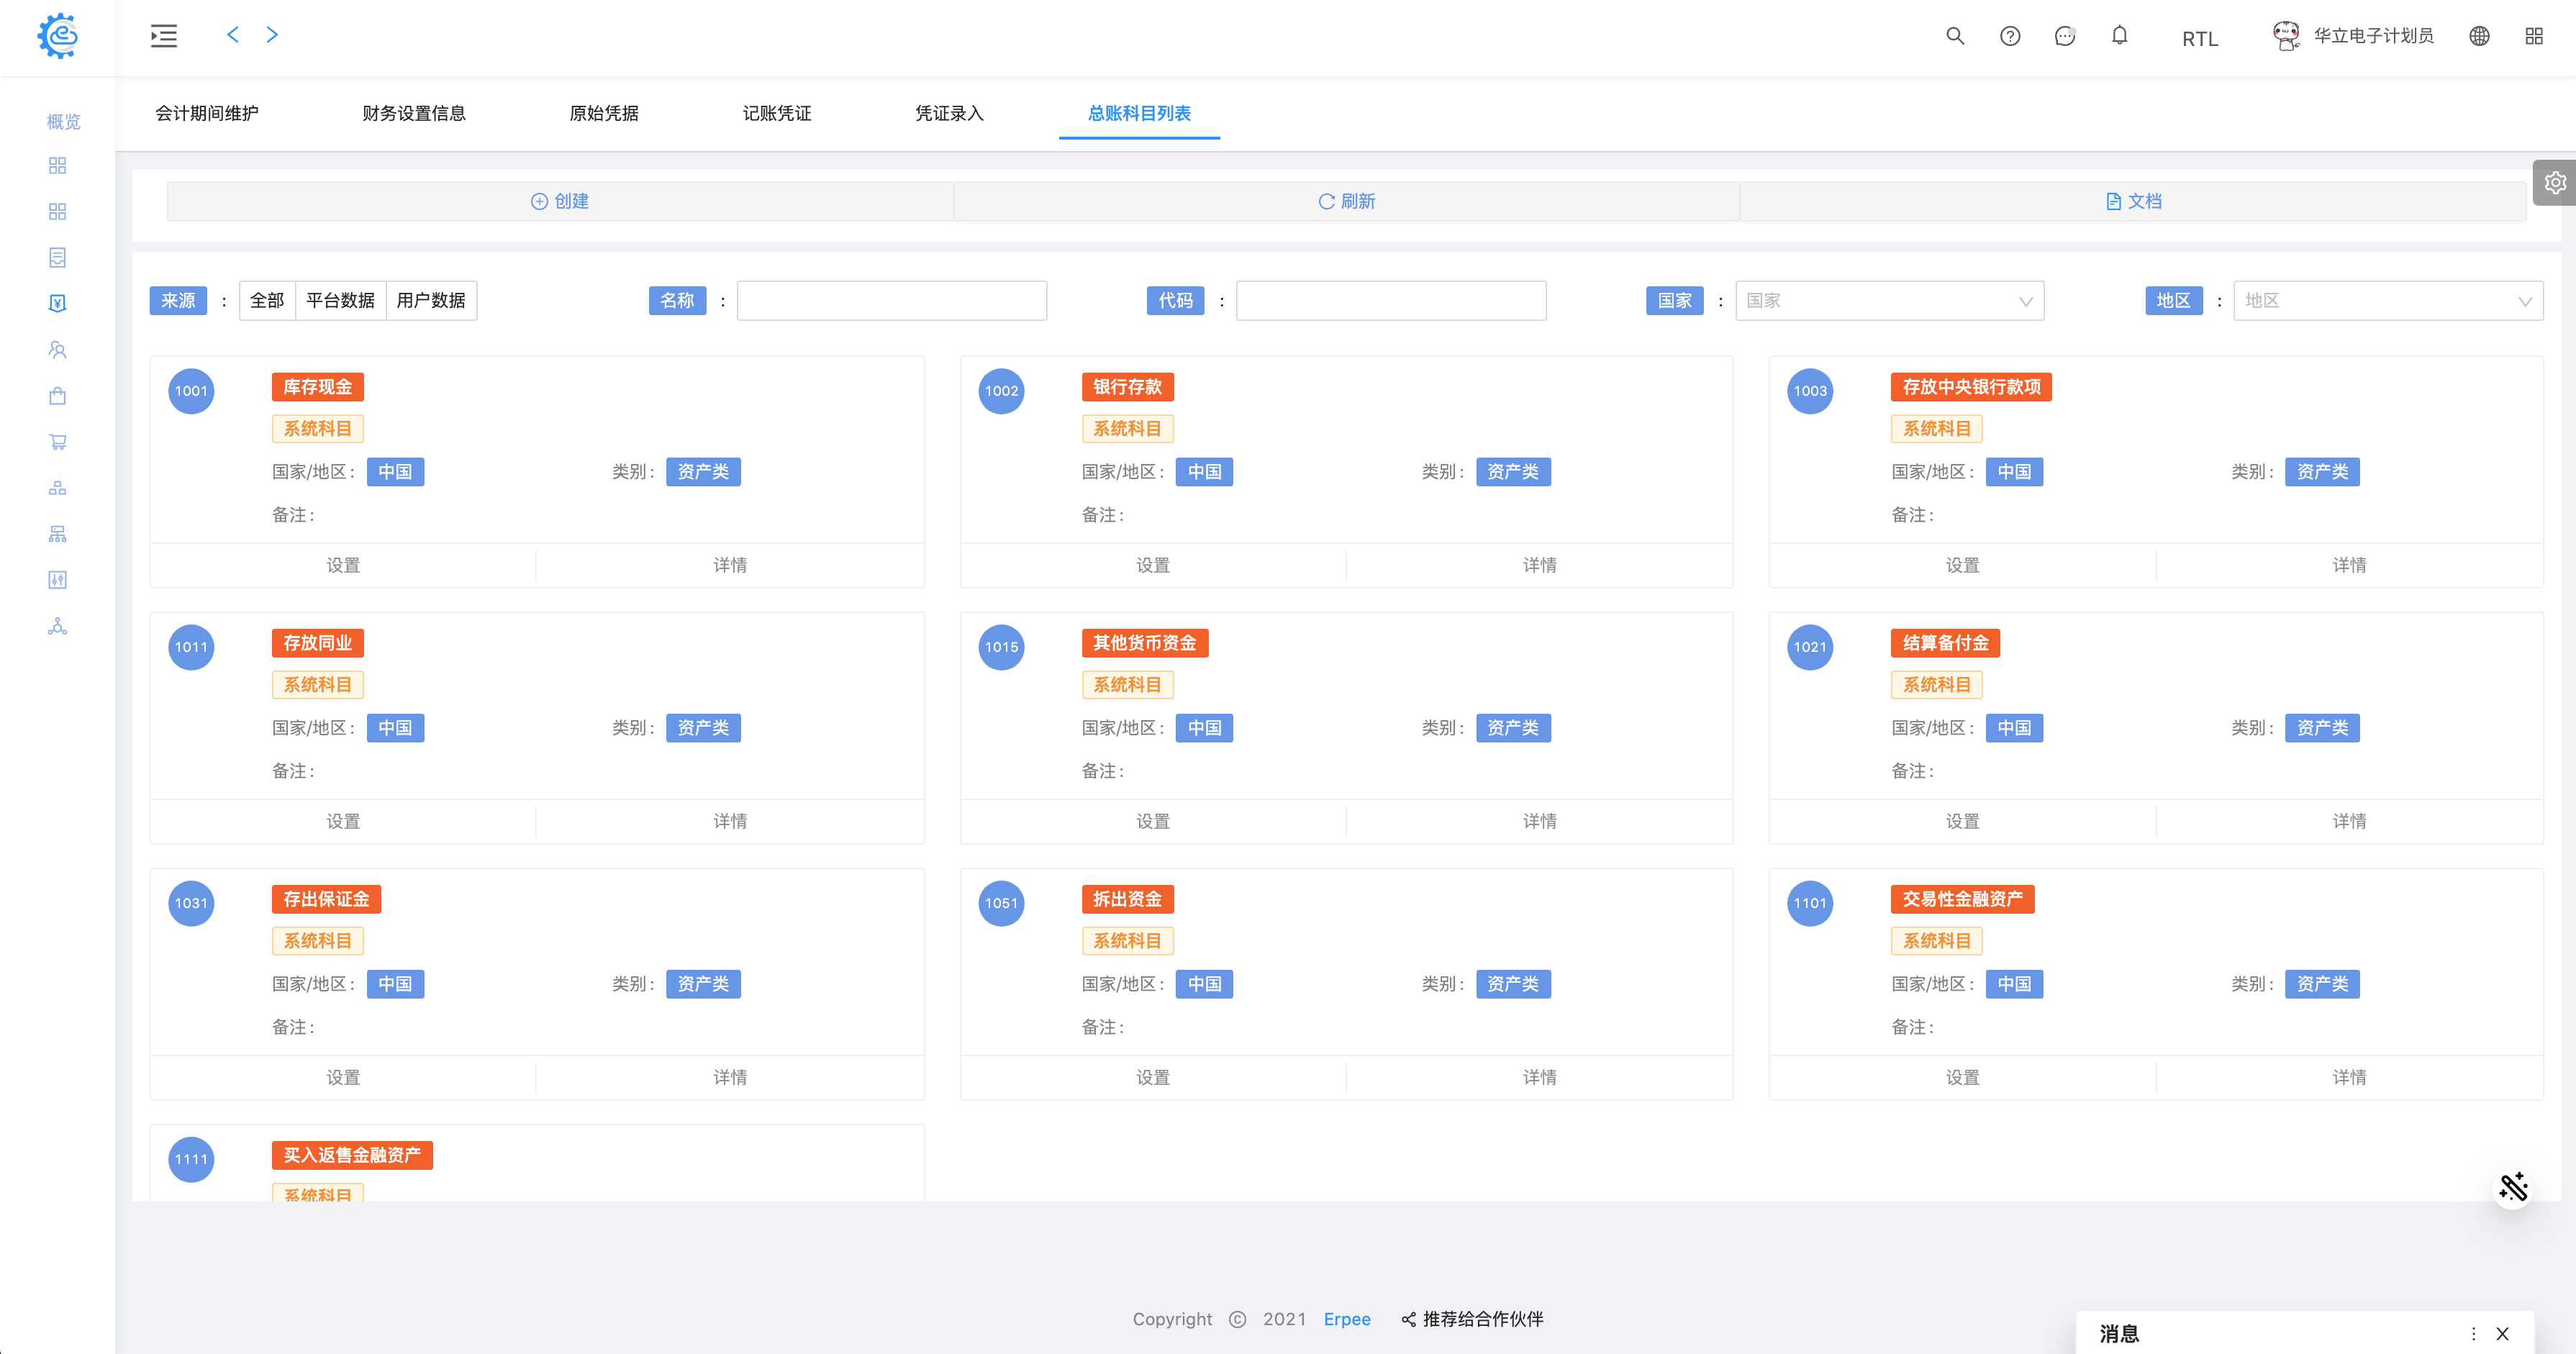The width and height of the screenshot is (2576, 1354).
Task: Click the language globe icon
Action: point(2479,36)
